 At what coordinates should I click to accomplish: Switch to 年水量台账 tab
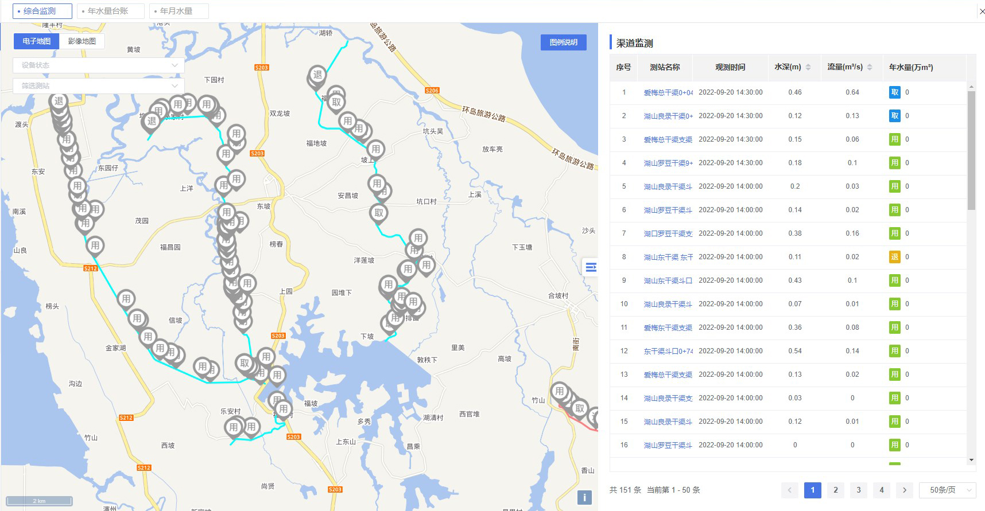coord(110,11)
